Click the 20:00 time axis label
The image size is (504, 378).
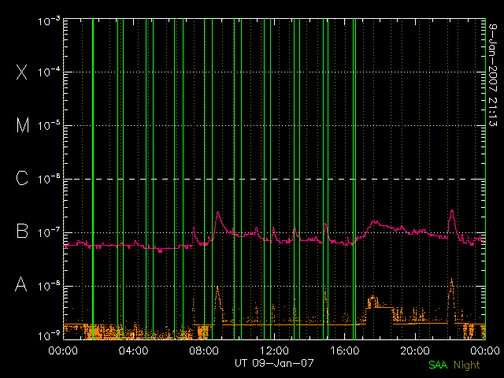415,350
